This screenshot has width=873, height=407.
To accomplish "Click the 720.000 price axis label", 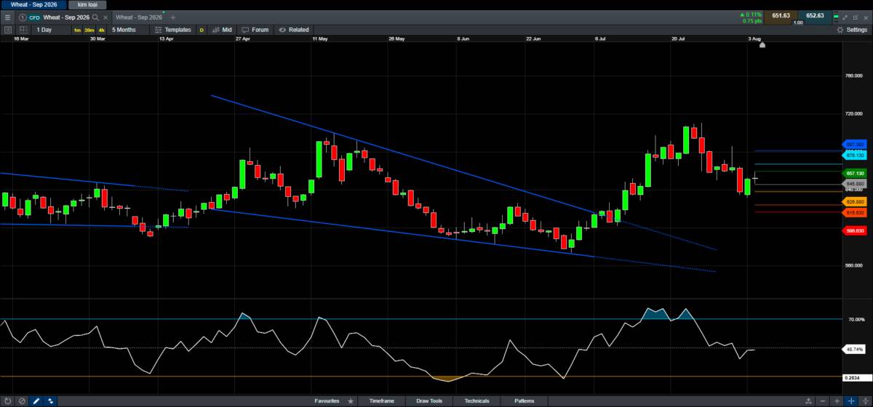I will (x=854, y=114).
